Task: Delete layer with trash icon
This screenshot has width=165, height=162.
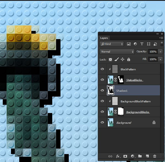Action: [x=155, y=156]
